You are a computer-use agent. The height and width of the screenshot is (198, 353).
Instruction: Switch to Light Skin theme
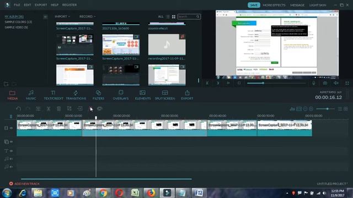(x=318, y=5)
